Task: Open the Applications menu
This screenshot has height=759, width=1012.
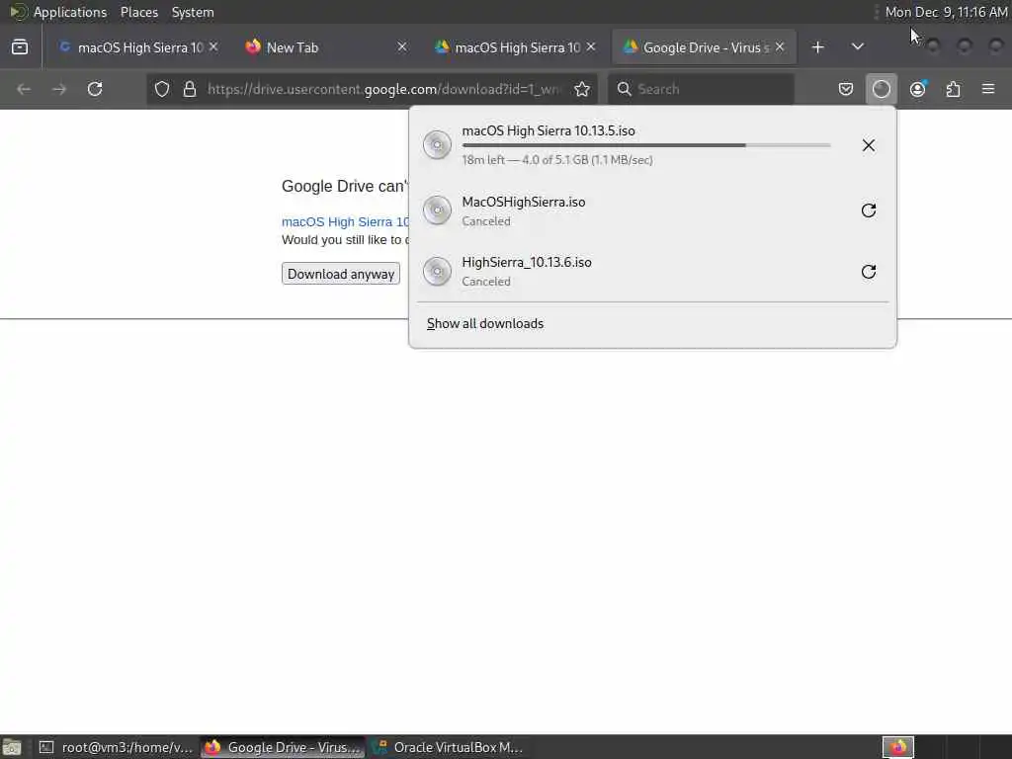Action: tap(70, 12)
